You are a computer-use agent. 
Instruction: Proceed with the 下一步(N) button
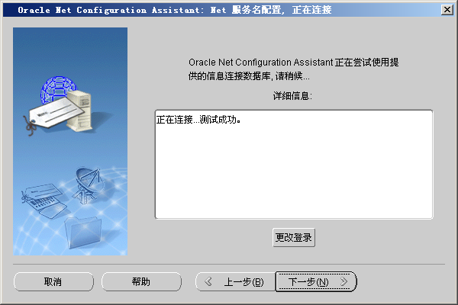click(316, 281)
